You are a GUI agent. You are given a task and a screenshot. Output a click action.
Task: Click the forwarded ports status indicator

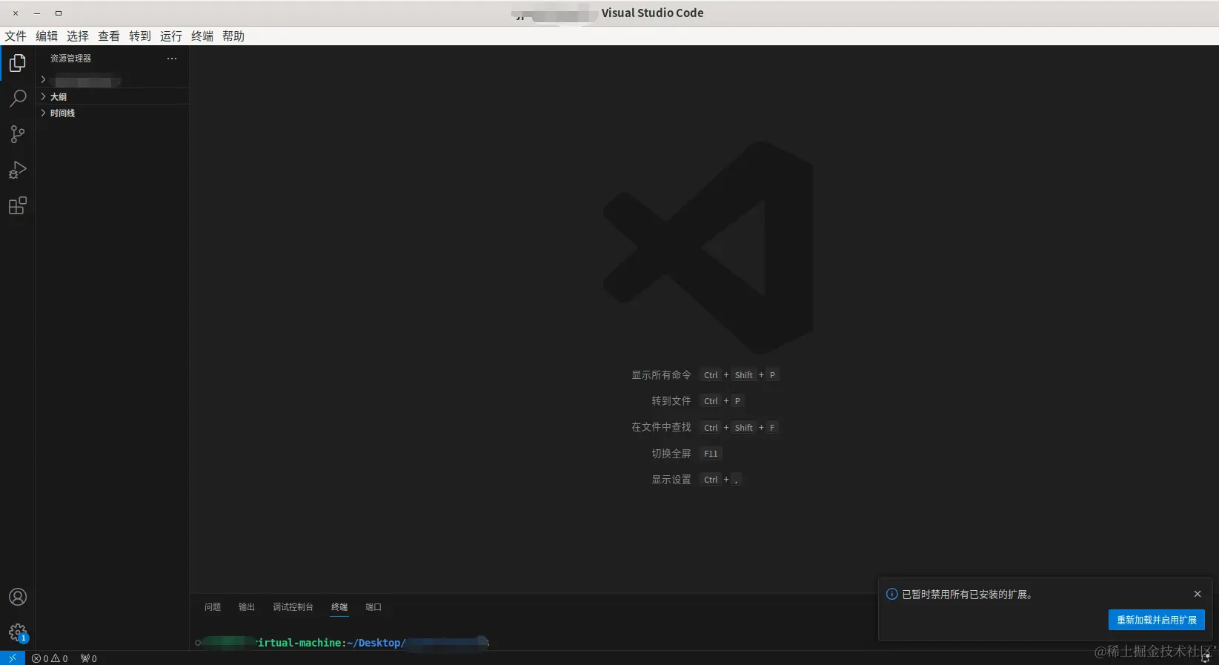click(x=89, y=658)
